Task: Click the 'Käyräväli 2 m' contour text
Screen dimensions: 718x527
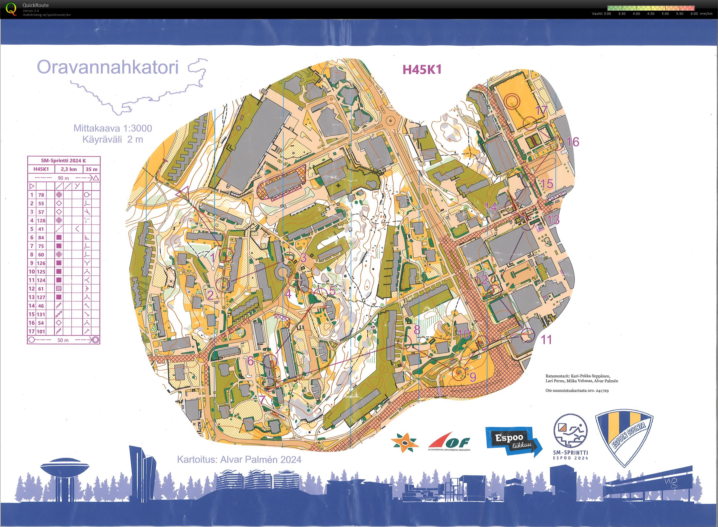Action: point(113,139)
